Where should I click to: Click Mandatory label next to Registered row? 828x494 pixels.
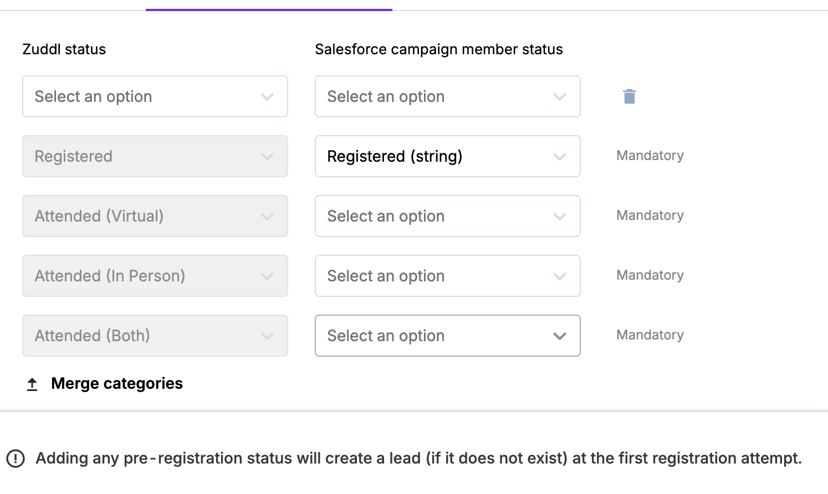[650, 156]
